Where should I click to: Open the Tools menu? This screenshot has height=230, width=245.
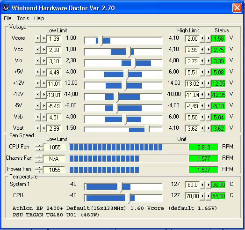click(23, 18)
